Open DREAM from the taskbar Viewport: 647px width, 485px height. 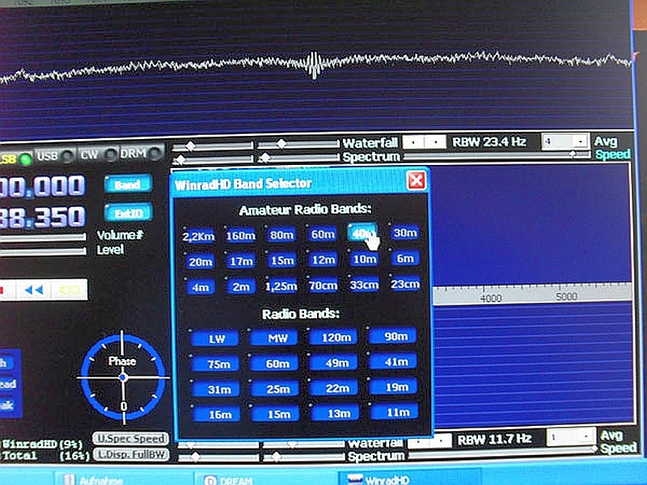[x=230, y=480]
